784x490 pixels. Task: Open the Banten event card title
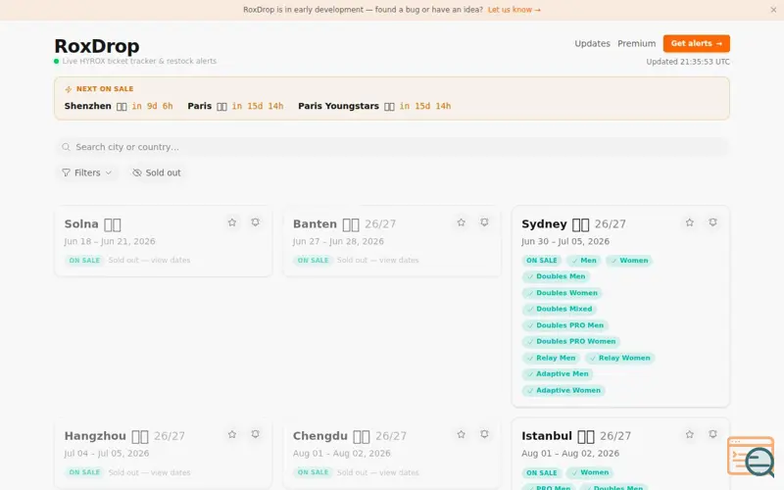point(315,224)
